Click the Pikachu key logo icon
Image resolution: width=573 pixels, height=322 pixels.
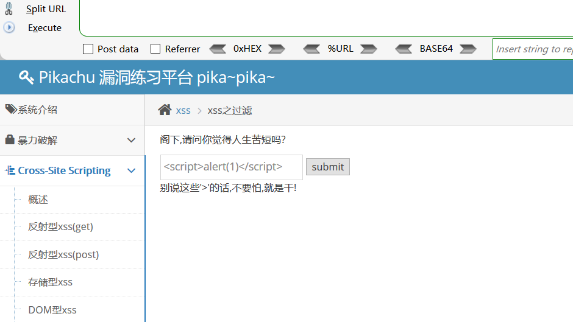click(x=26, y=77)
